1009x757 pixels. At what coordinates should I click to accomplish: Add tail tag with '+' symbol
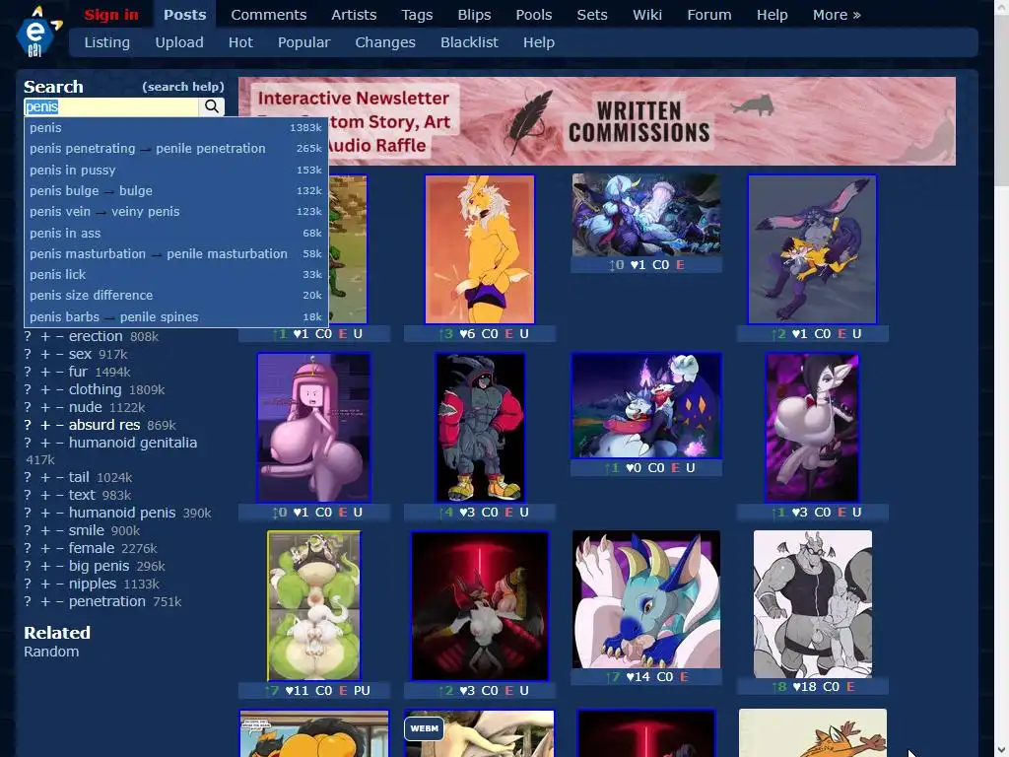[x=45, y=478]
